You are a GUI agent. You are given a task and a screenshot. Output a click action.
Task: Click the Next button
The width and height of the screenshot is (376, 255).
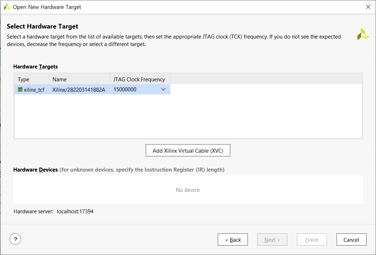pos(272,240)
